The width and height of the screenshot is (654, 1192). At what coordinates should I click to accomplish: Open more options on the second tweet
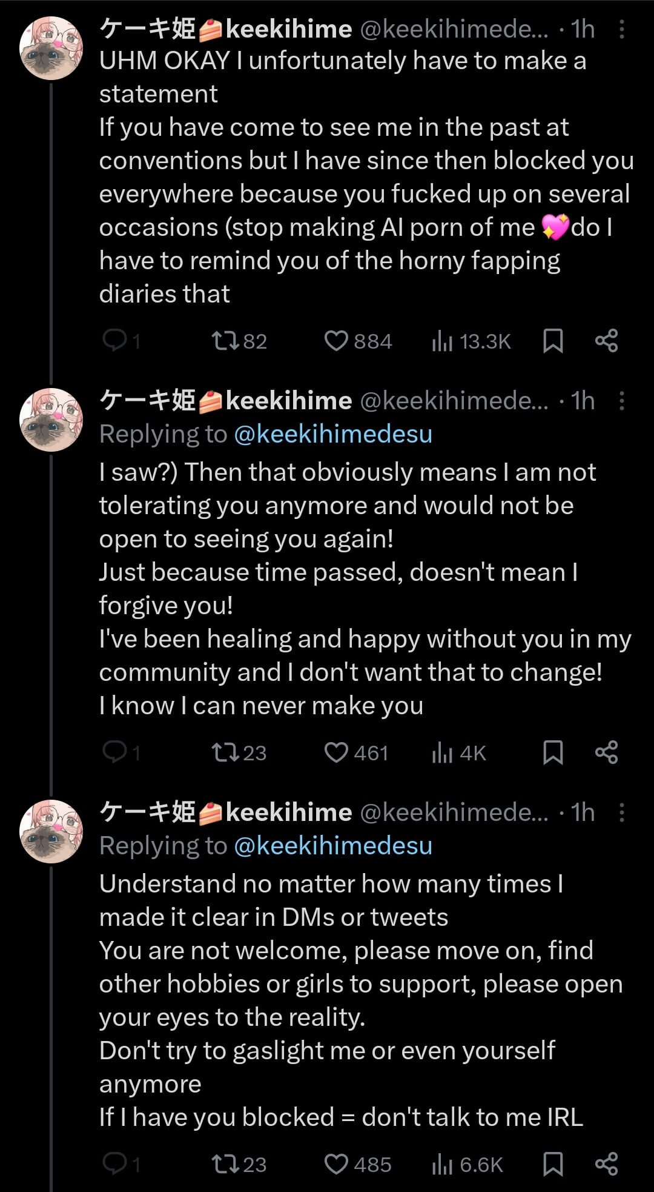621,400
